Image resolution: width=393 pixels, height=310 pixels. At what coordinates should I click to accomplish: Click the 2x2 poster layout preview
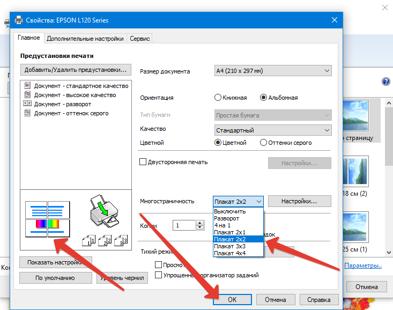click(47, 219)
